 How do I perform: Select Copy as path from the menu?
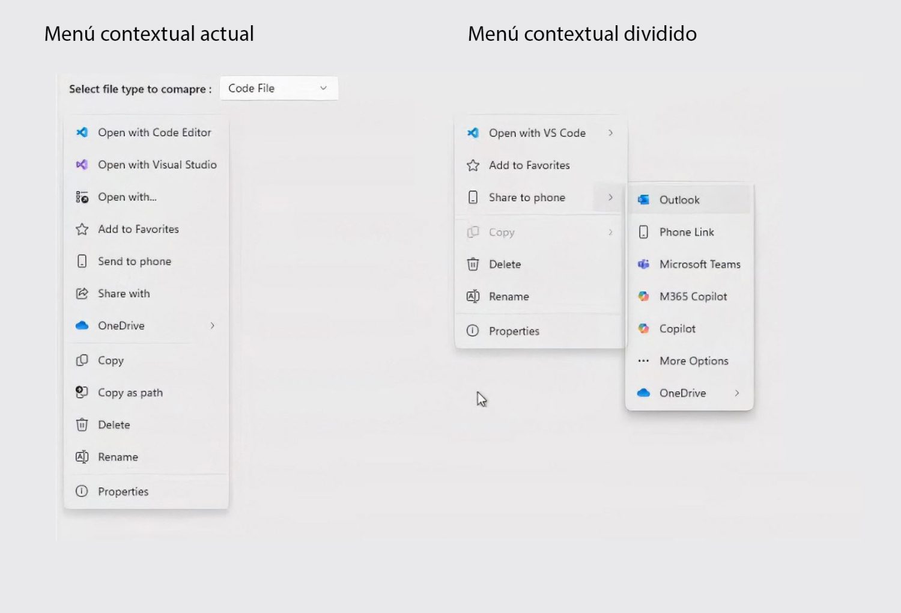130,392
